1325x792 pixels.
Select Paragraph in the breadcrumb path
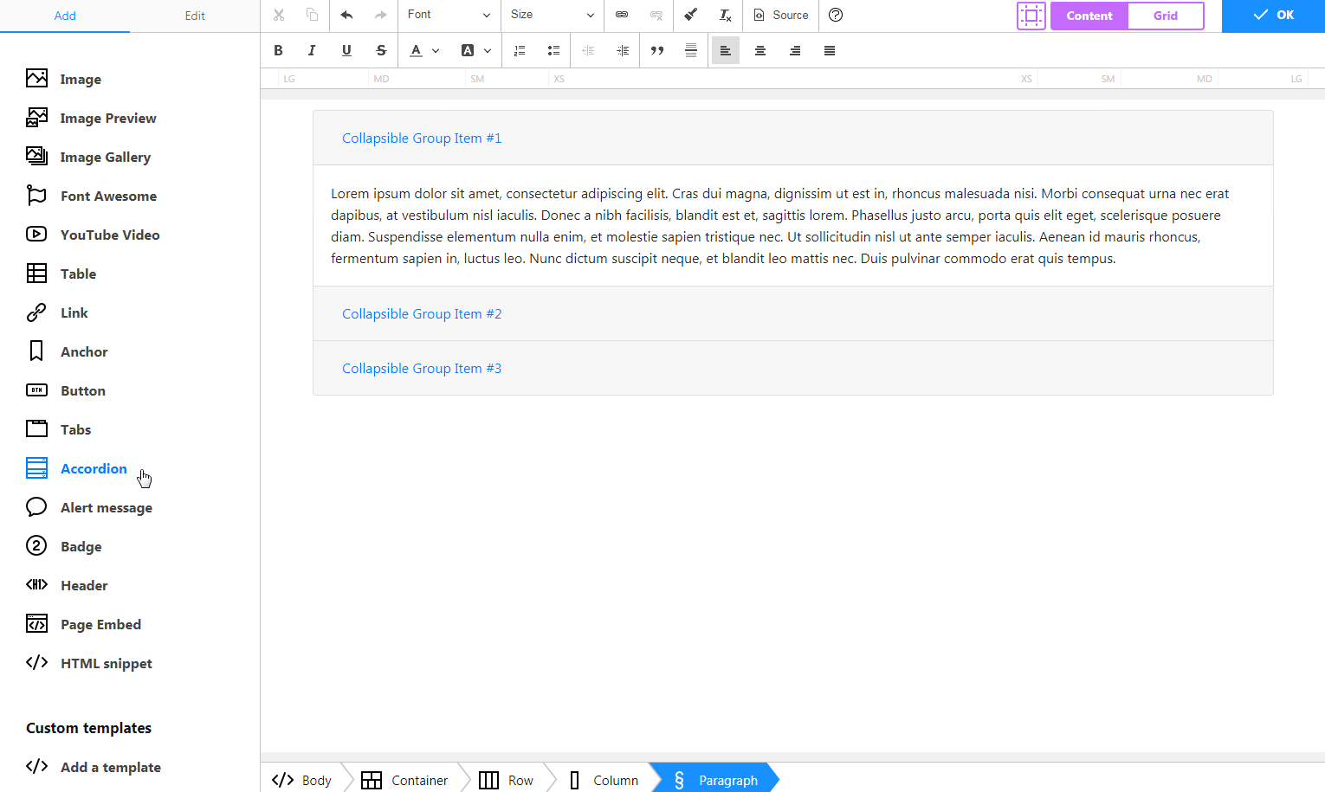coord(715,780)
